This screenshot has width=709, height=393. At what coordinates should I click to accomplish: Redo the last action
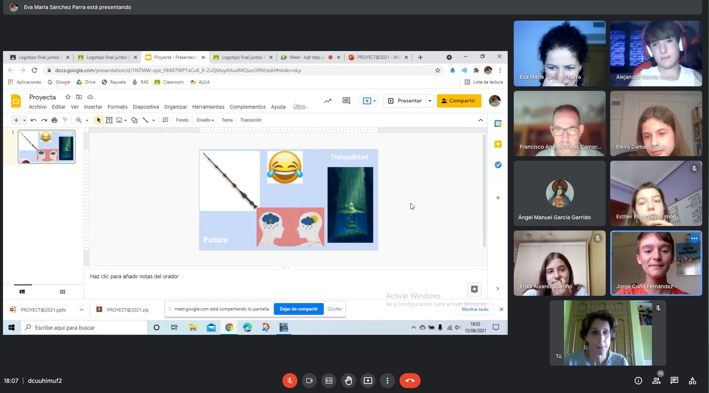(x=44, y=120)
